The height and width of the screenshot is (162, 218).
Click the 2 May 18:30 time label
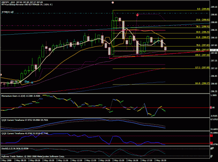pos(160,160)
